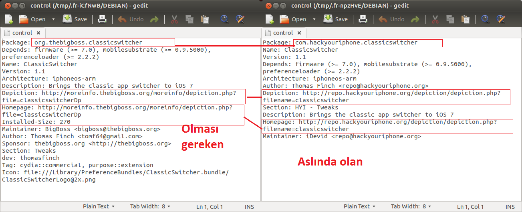Click Copy icon in right gedit window
Screen dimensions: 522x212
(x=450, y=19)
